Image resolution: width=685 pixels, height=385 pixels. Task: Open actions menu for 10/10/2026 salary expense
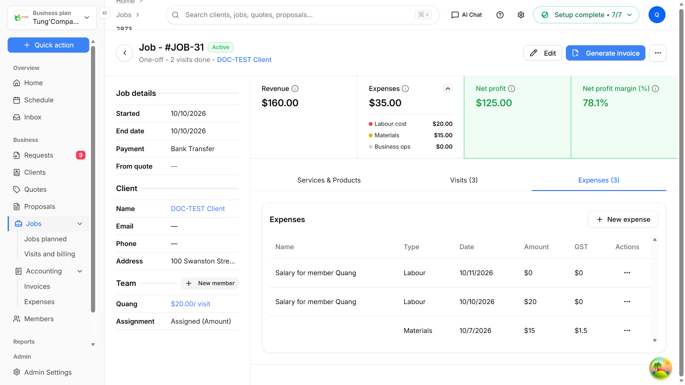627,302
